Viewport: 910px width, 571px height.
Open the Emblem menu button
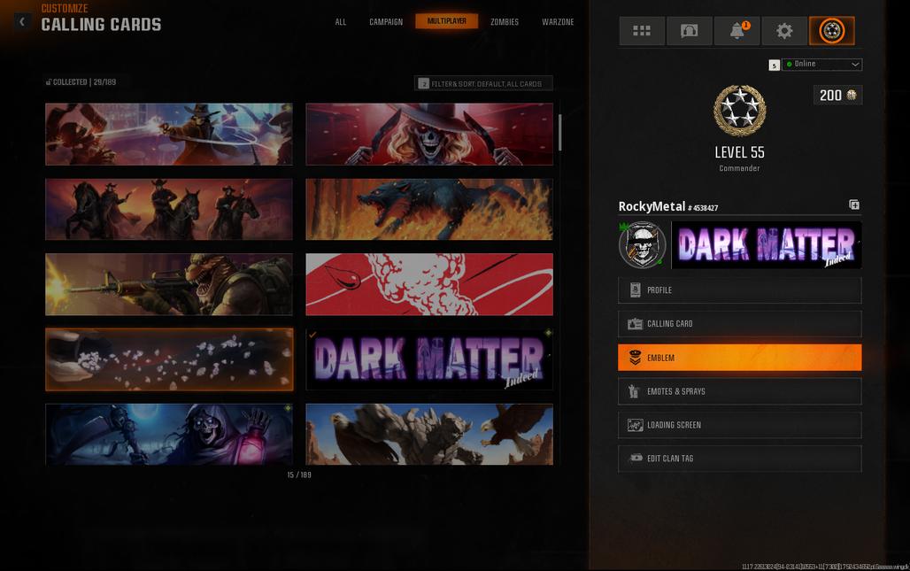739,358
